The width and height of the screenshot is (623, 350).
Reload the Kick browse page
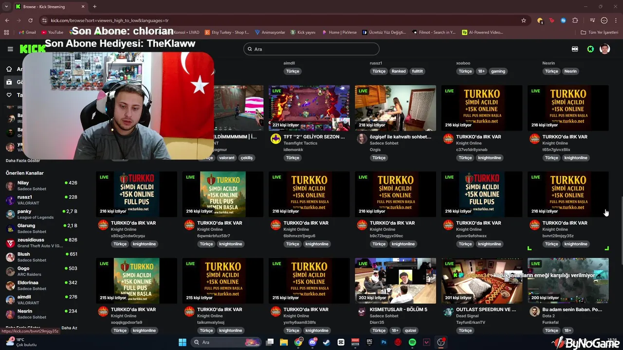point(30,20)
